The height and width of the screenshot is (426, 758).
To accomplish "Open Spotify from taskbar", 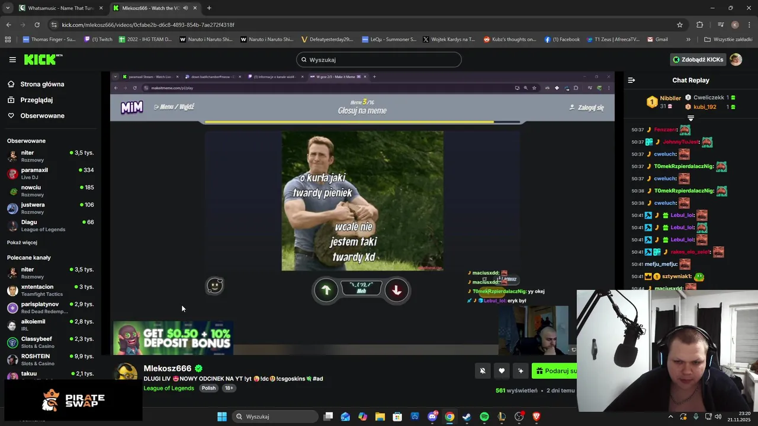I will click(484, 417).
